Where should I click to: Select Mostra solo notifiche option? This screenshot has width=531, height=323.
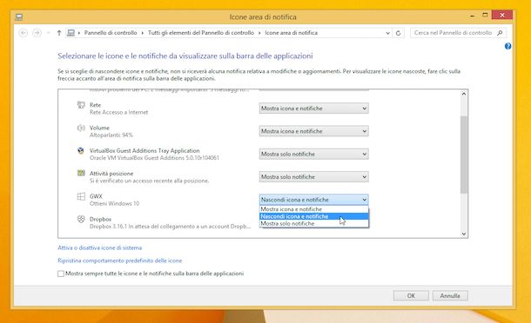(x=314, y=223)
